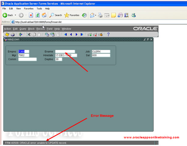The height and width of the screenshot is (146, 187).
Task: Click the Insert Record icon
Action: (x=90, y=35)
